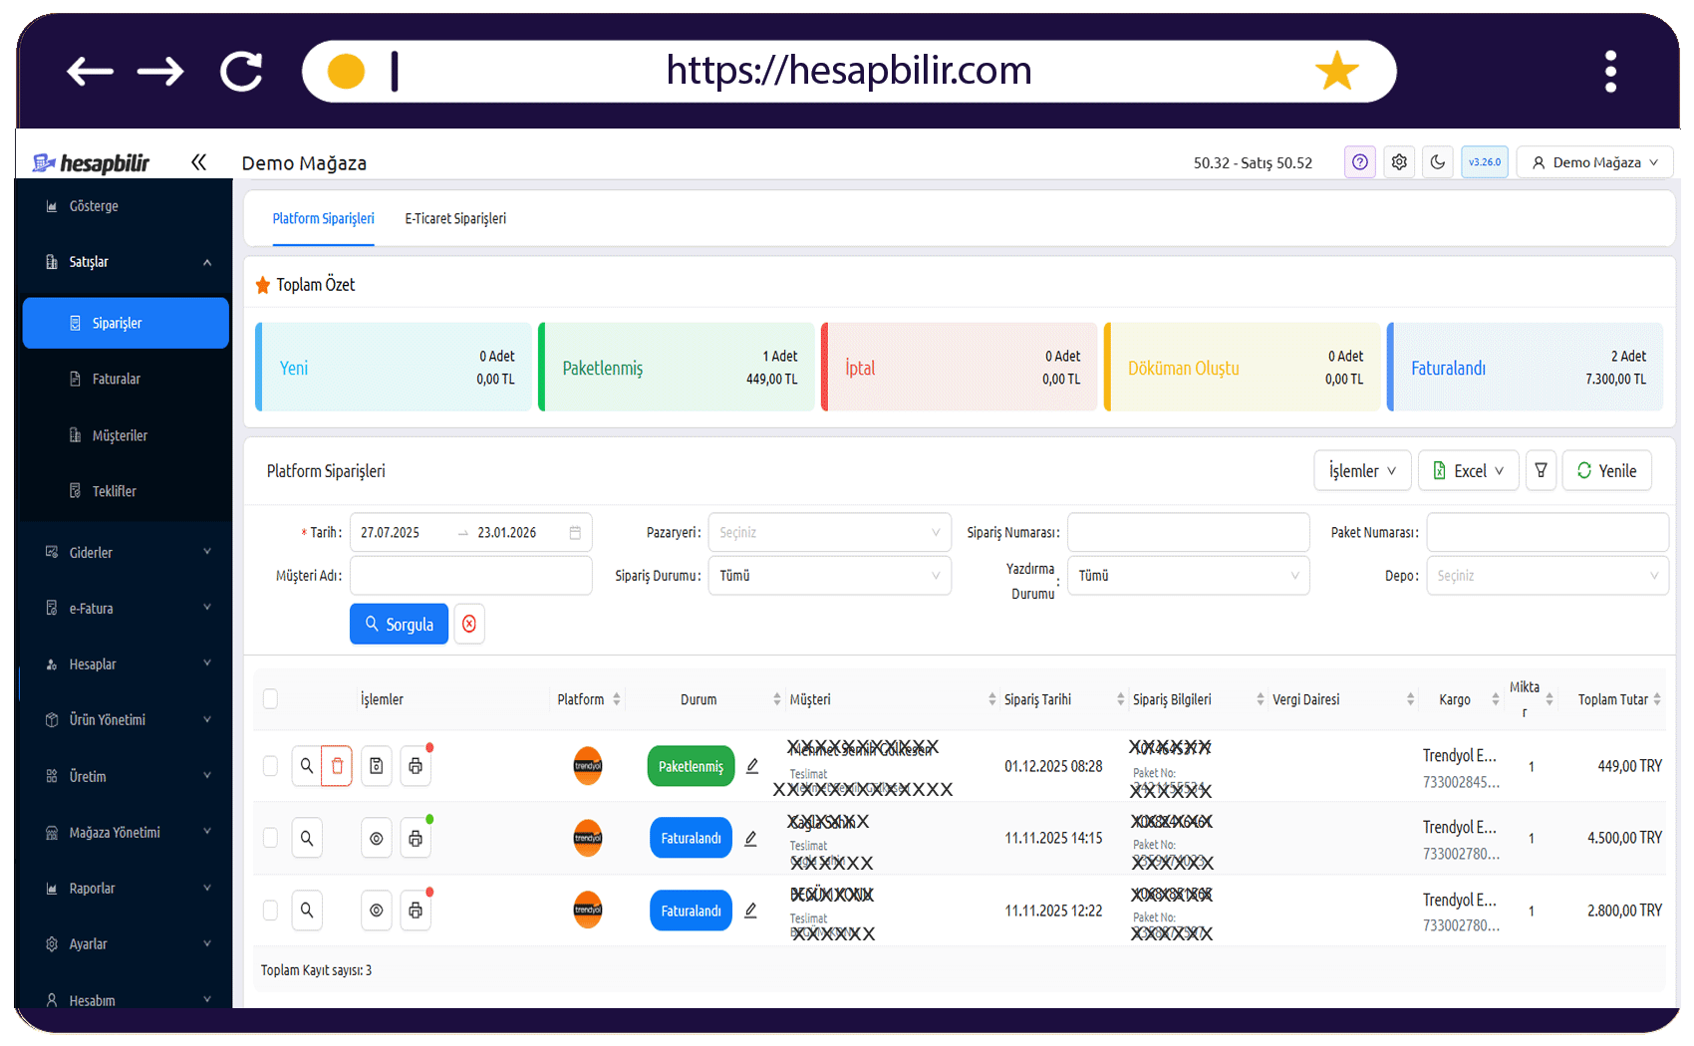The height and width of the screenshot is (1046, 1694).
Task: Click the delete trash icon in the 449,00 TRY row
Action: (337, 766)
